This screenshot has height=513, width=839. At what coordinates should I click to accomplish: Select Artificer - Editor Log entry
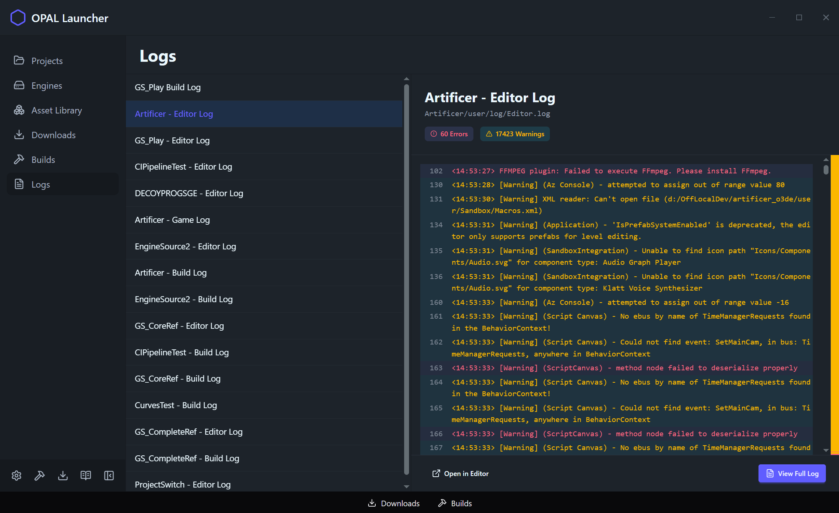pyautogui.click(x=264, y=114)
